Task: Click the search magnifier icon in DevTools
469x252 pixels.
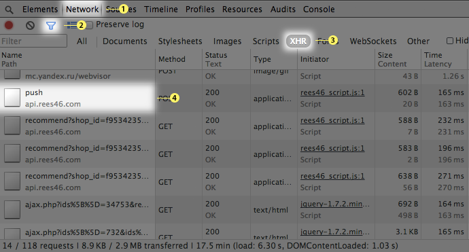Action: pyautogui.click(x=10, y=10)
